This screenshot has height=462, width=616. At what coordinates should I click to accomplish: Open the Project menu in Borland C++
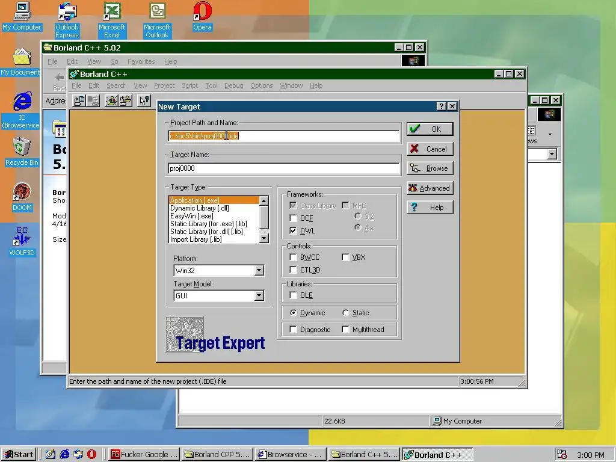(164, 85)
